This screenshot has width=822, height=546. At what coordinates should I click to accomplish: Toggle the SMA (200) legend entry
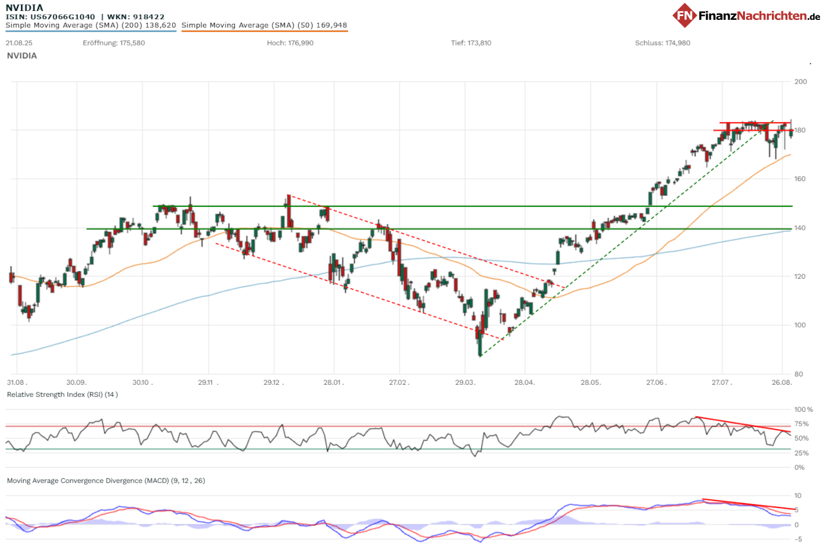pyautogui.click(x=91, y=26)
